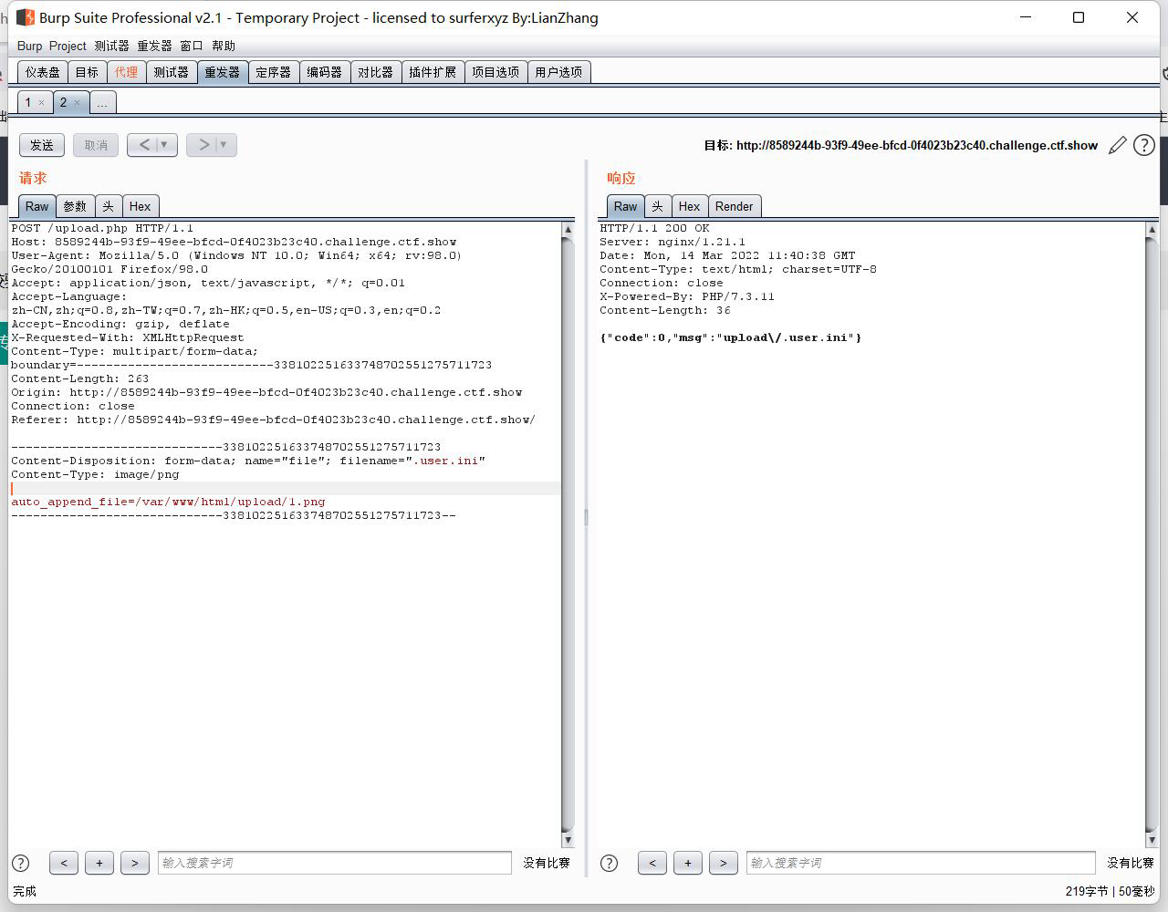Go forward in request history
The width and height of the screenshot is (1168, 912).
tap(203, 145)
